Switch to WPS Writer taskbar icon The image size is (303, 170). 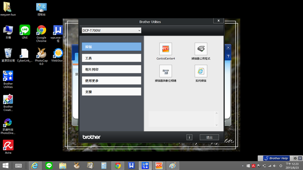(132, 165)
